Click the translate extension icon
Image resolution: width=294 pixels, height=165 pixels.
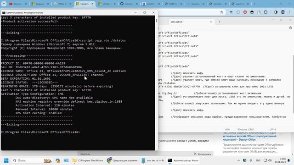point(231,12)
